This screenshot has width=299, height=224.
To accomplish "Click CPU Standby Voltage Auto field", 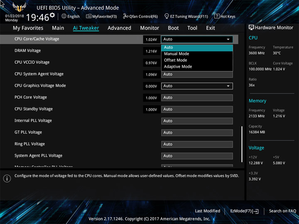I will point(197,110).
